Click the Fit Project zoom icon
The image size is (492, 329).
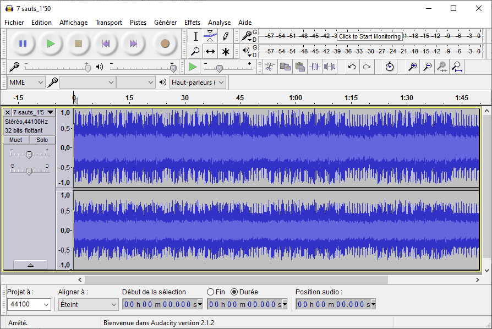(457, 67)
